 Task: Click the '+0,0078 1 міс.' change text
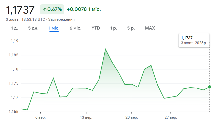coord(84,9)
